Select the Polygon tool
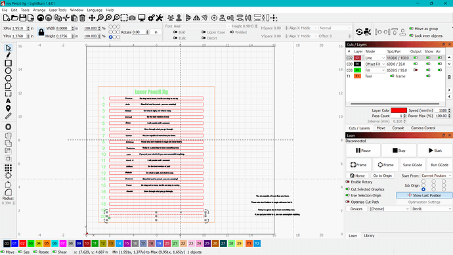453x255 pixels. (8, 78)
